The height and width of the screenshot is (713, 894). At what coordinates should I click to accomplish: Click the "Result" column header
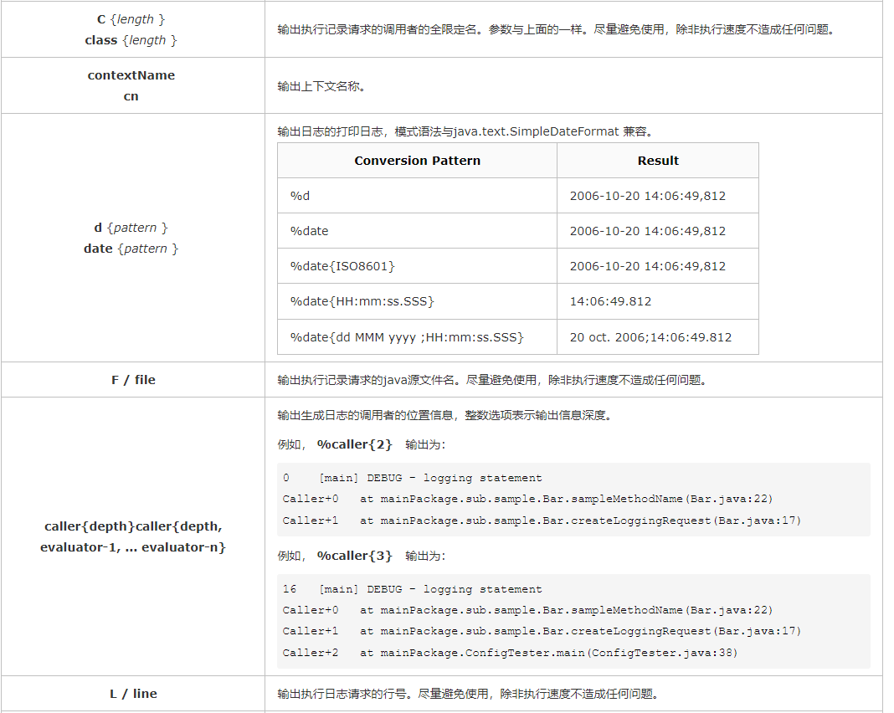pos(658,161)
